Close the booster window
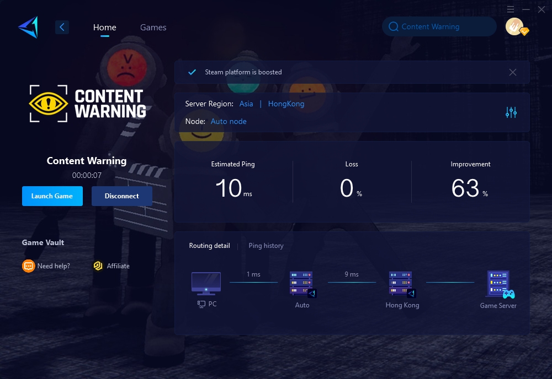This screenshot has width=552, height=379. [542, 9]
